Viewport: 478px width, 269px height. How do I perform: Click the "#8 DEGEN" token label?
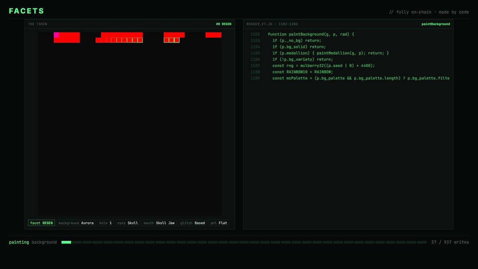coord(223,24)
